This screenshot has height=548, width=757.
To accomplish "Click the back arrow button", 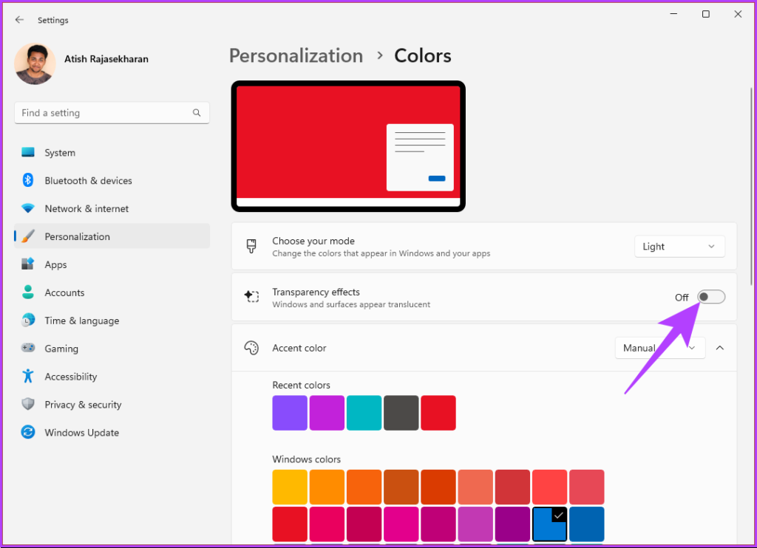I will pyautogui.click(x=19, y=20).
